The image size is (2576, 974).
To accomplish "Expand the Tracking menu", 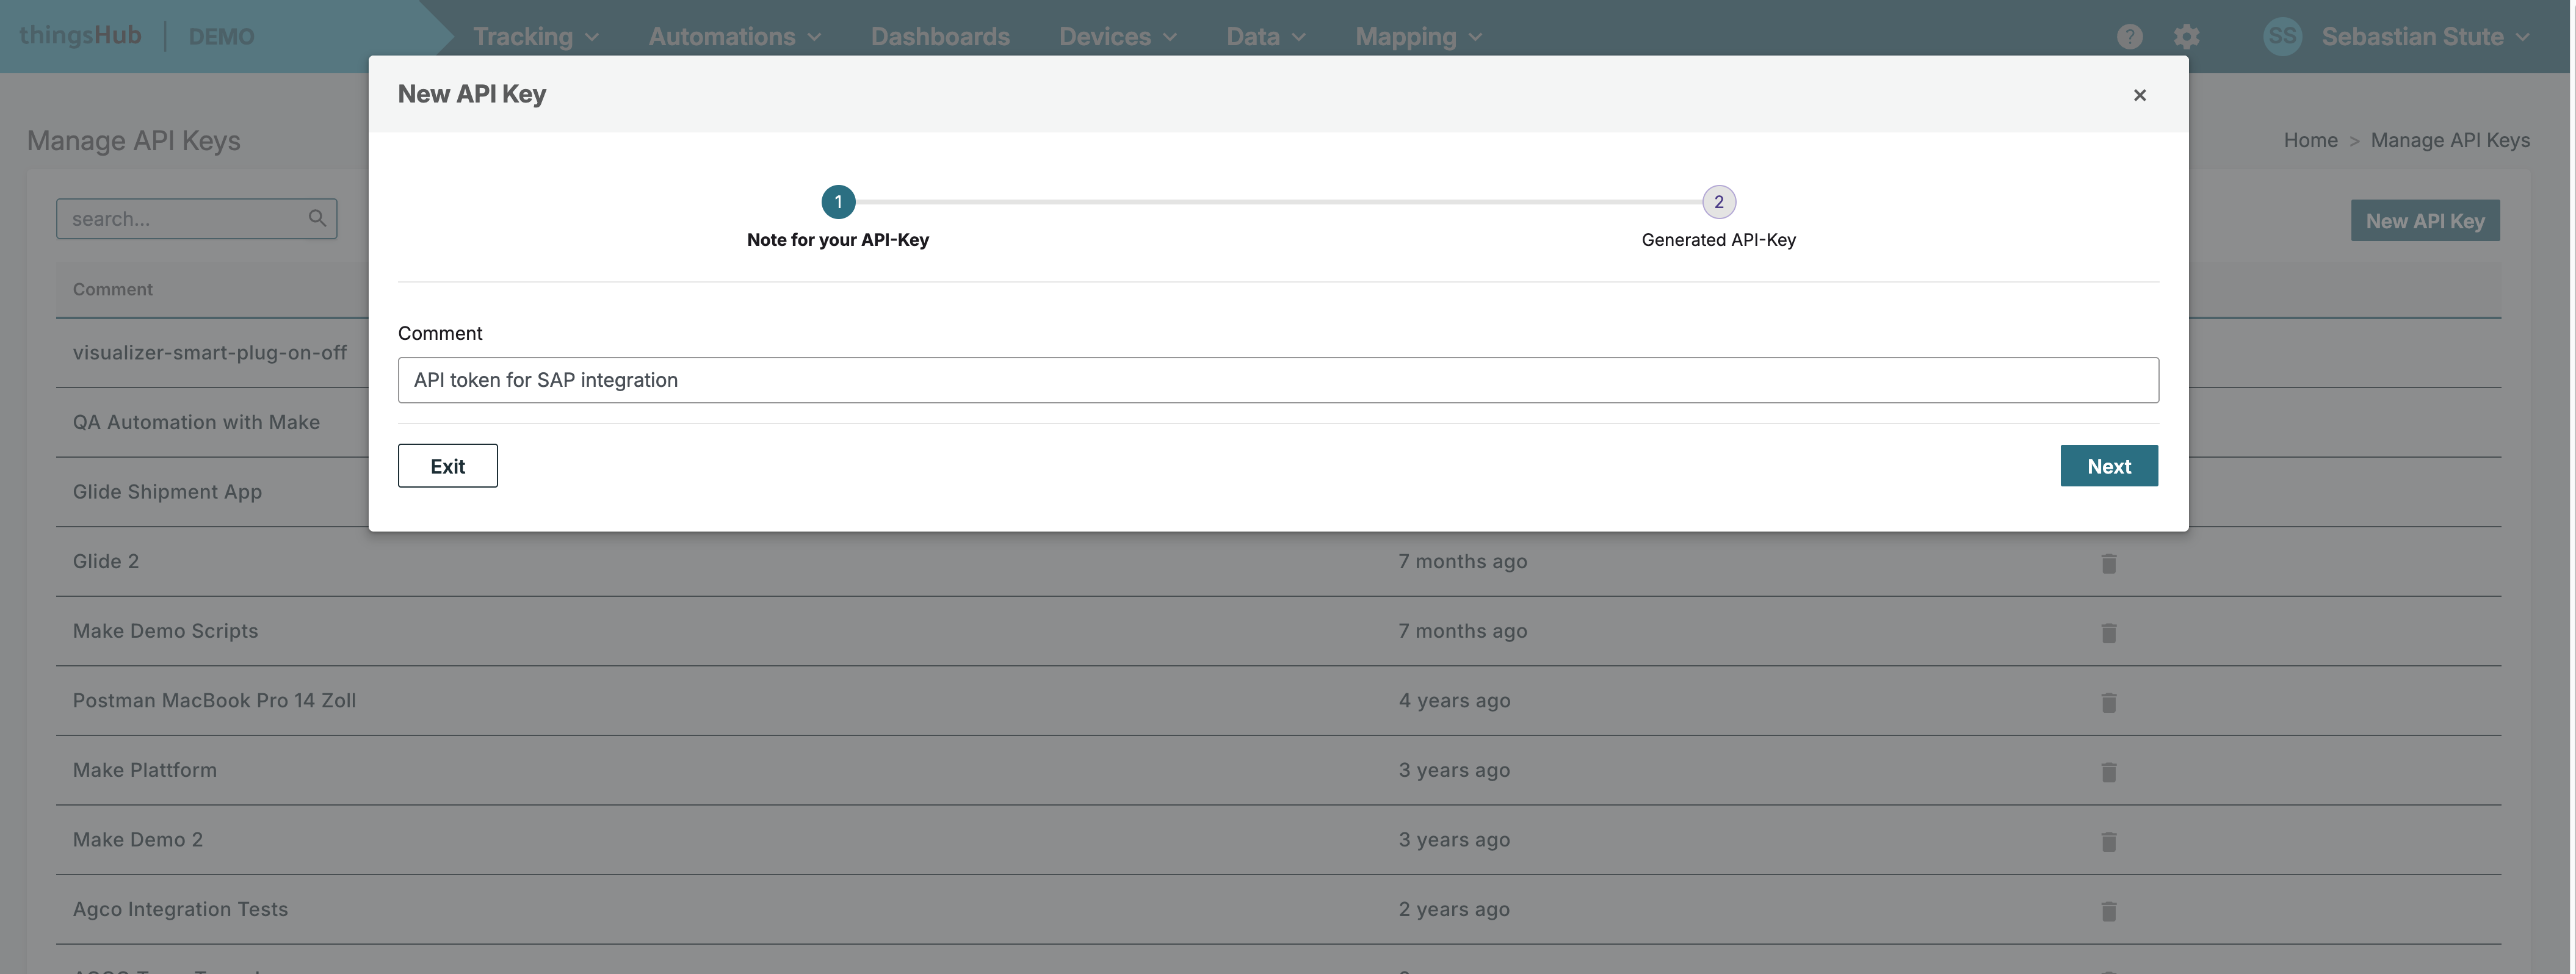I will pyautogui.click(x=535, y=37).
